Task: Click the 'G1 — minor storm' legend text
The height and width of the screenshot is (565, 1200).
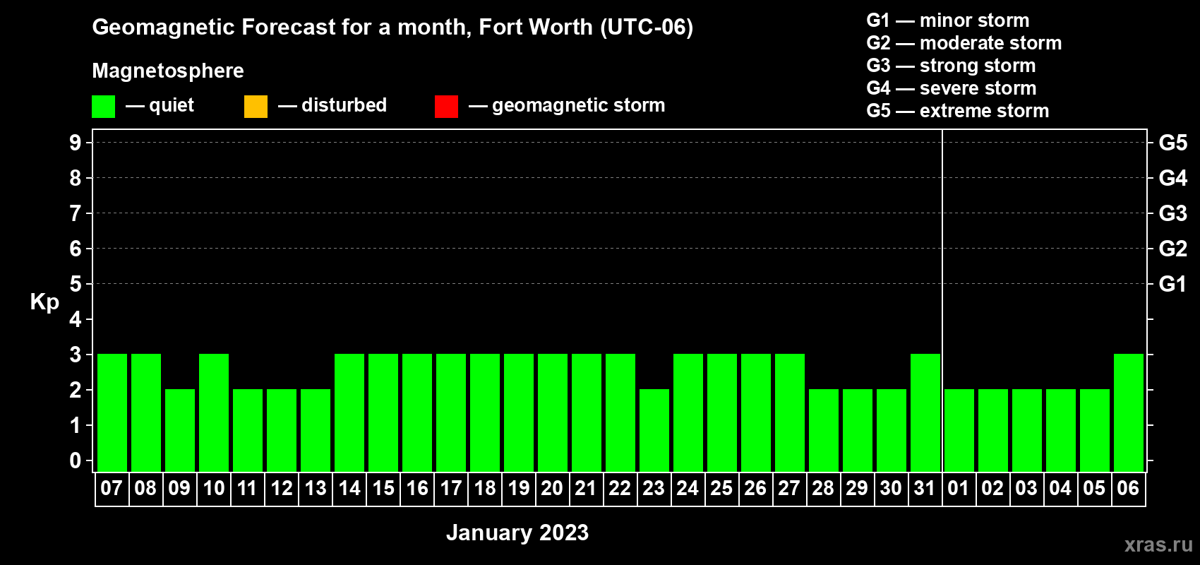Action: [x=948, y=20]
